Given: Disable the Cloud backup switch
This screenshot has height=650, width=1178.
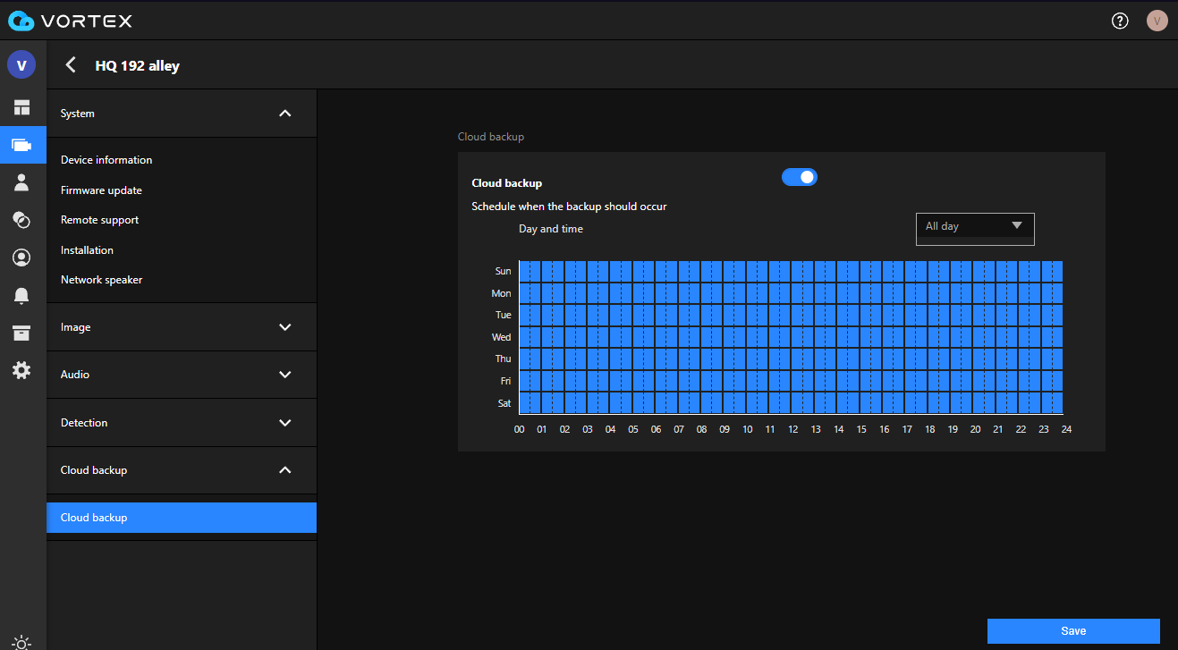Looking at the screenshot, I should click(799, 177).
